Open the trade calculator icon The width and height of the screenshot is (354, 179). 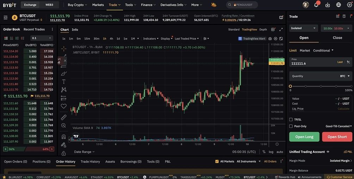(x=343, y=17)
